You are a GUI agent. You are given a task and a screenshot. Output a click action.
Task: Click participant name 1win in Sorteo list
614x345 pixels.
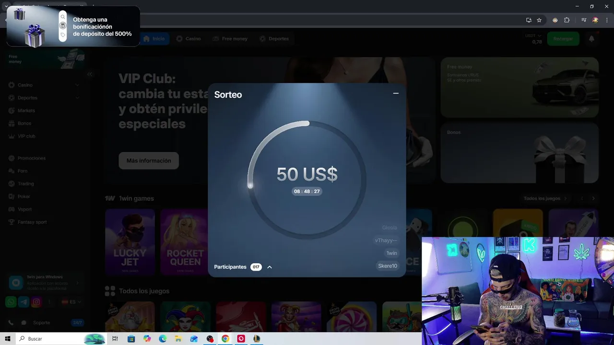(392, 253)
